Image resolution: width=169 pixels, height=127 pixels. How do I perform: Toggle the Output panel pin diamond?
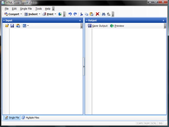point(164,21)
